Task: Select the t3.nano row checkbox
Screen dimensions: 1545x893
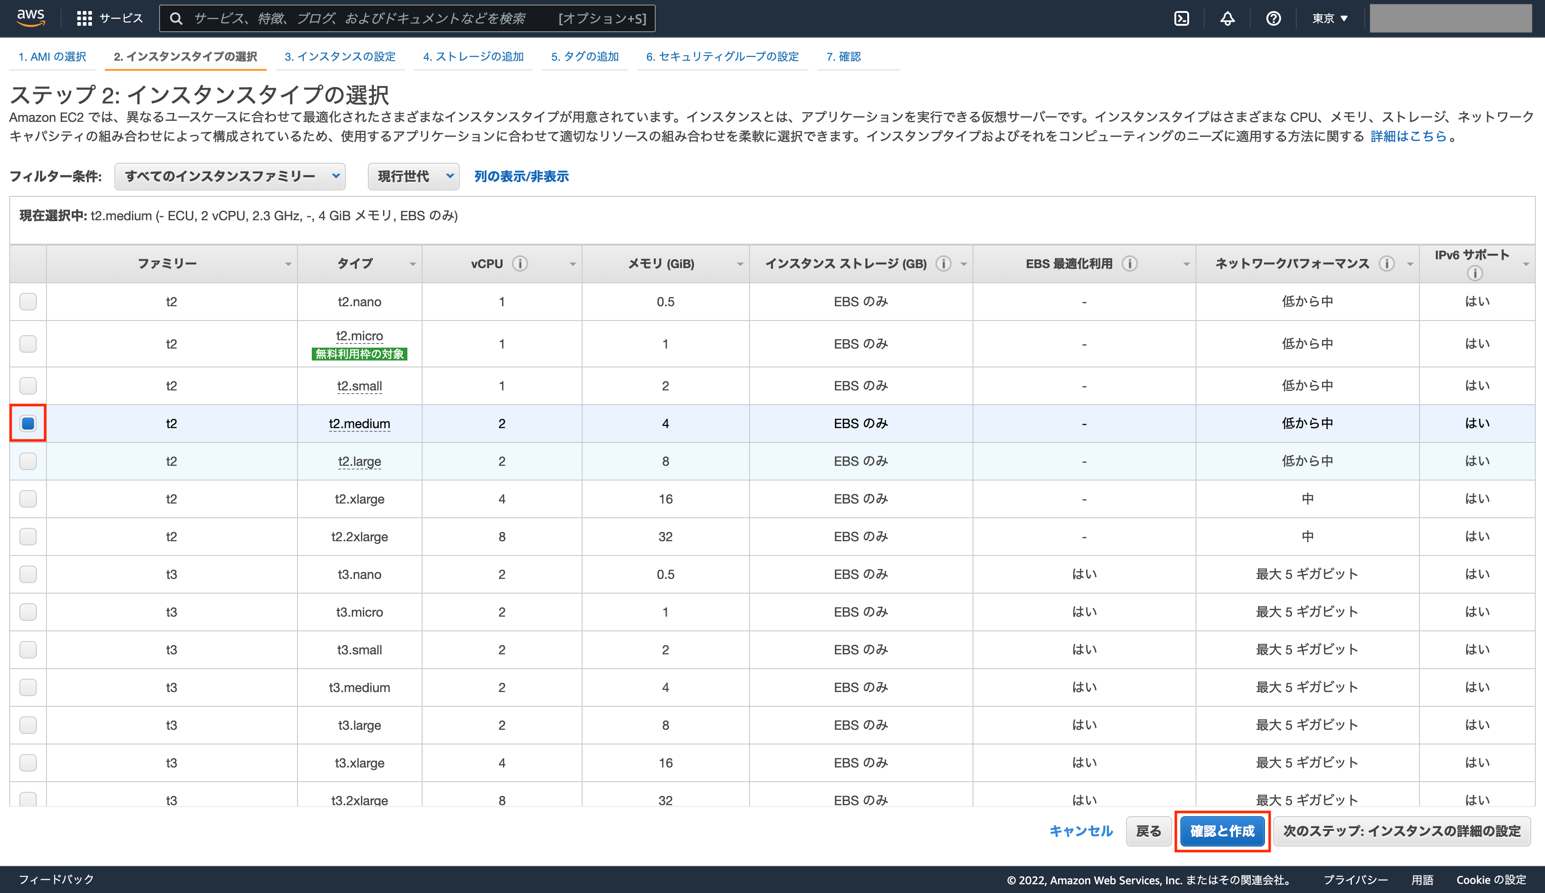Action: 28,574
